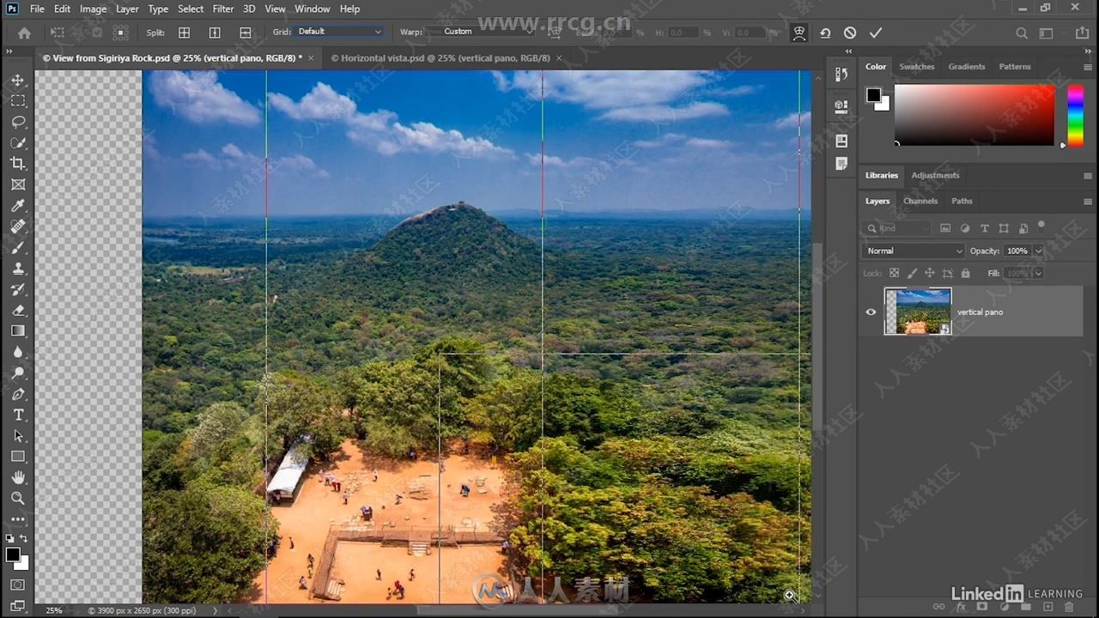
Task: Select the Eyedropper tool
Action: coord(17,205)
